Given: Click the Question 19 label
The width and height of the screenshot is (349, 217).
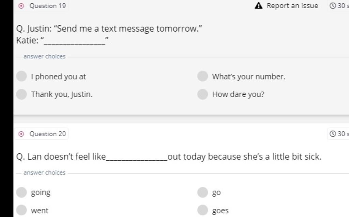Looking at the screenshot, I should [x=48, y=6].
